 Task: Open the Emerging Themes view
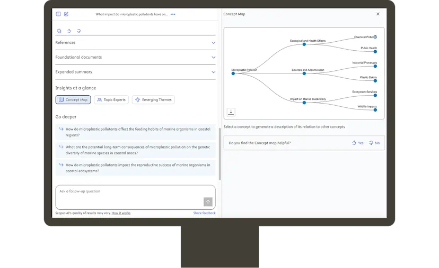pos(153,100)
